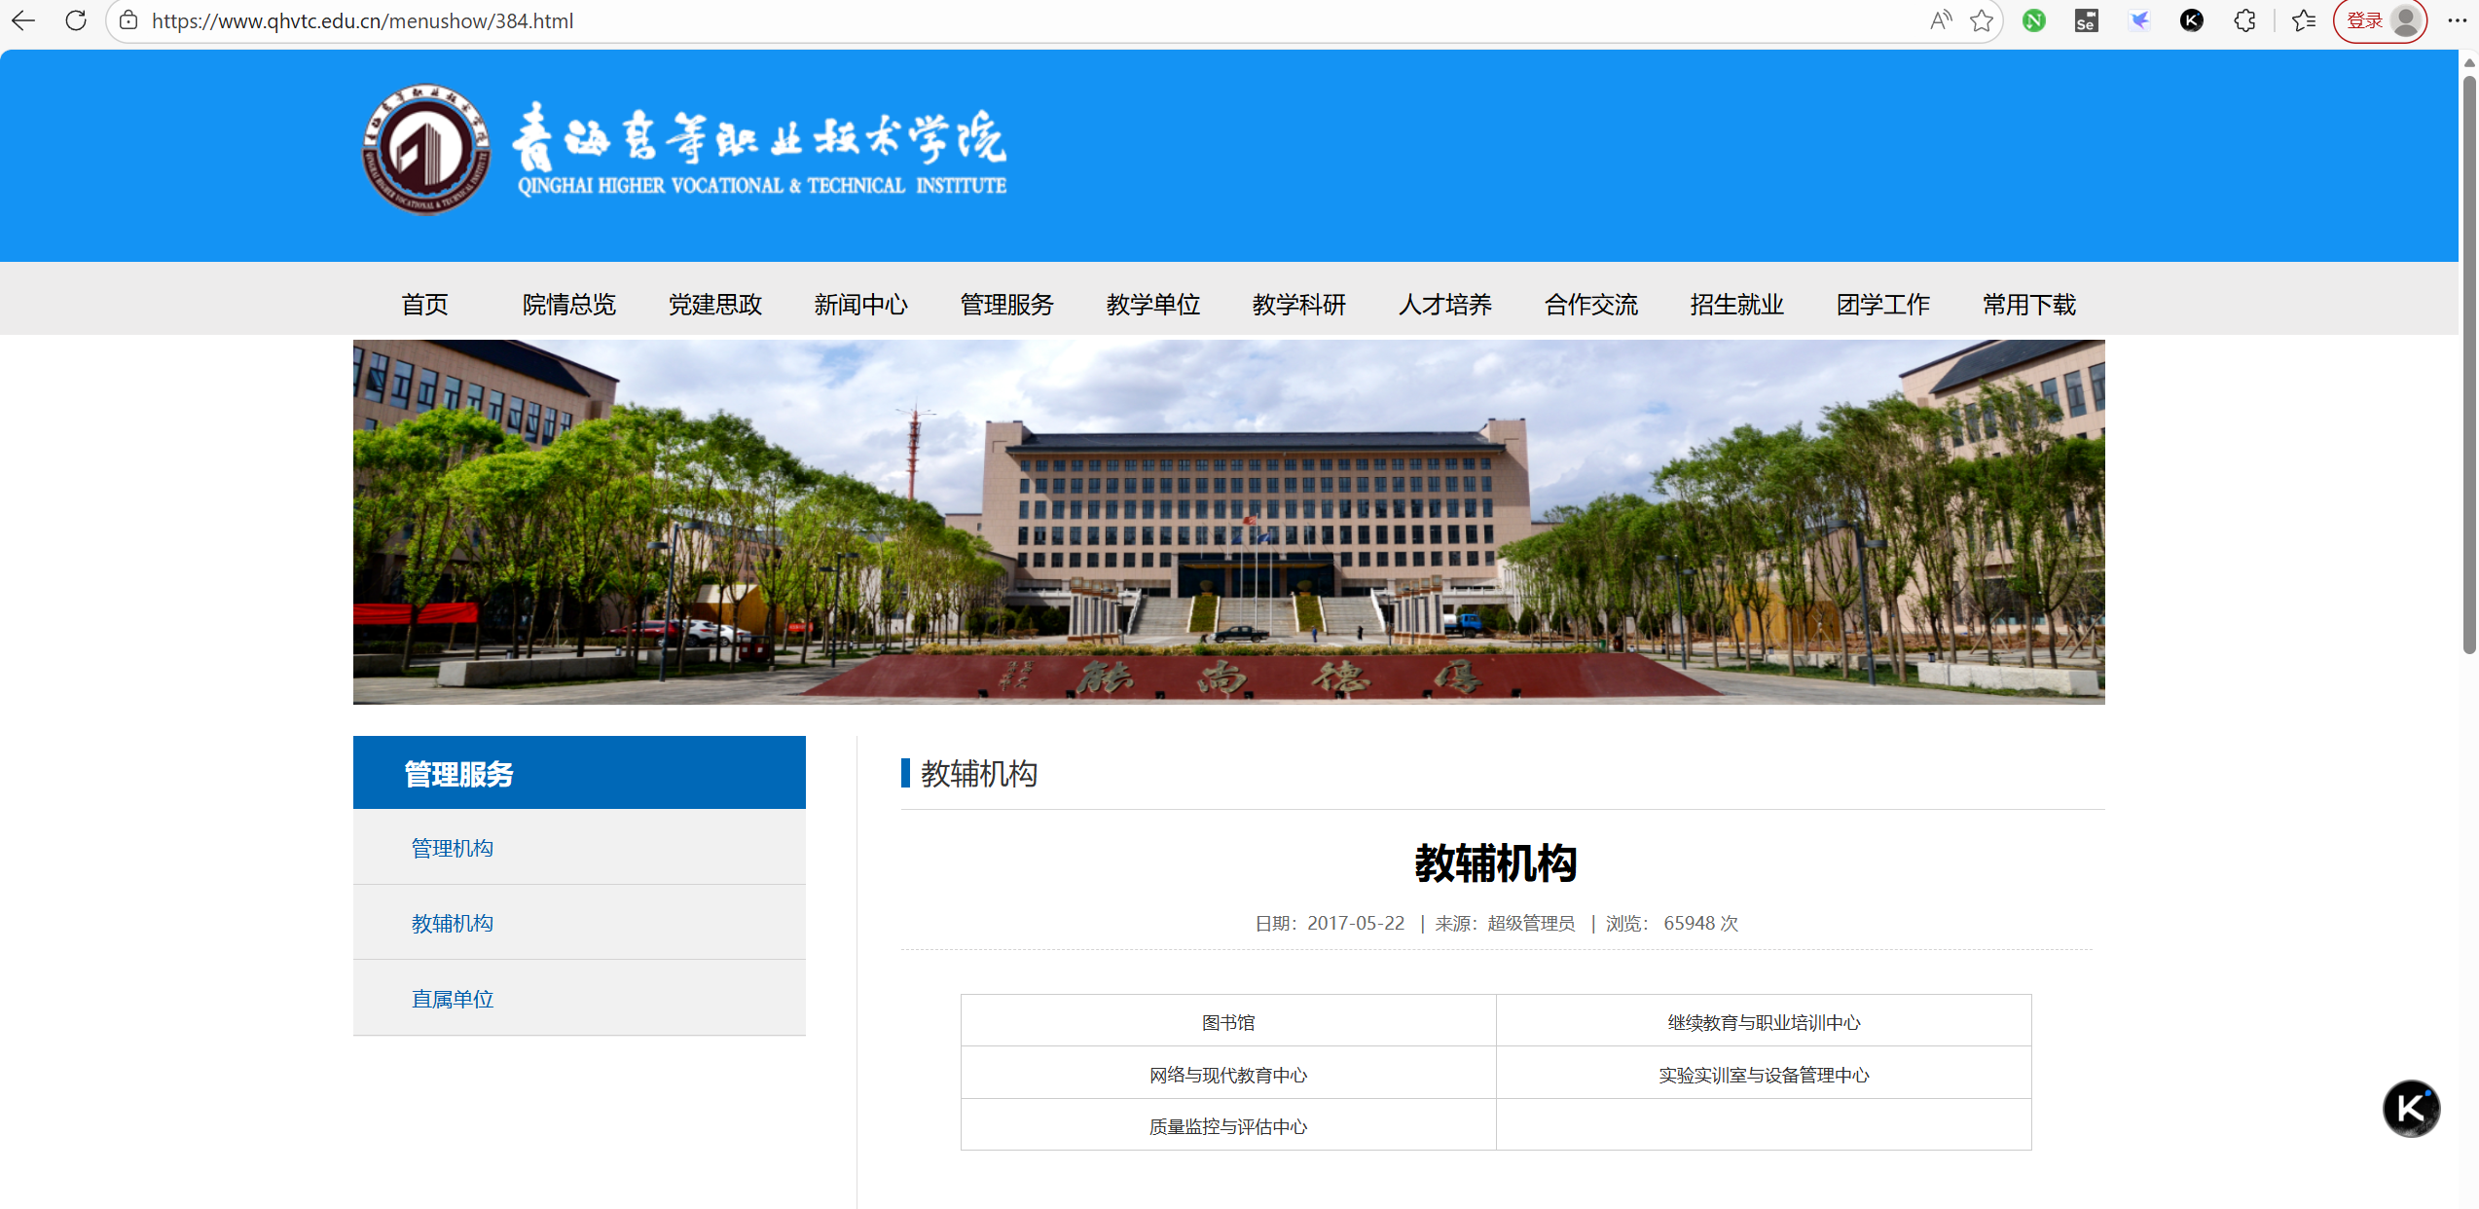
Task: View site info lock icon
Action: pyautogui.click(x=128, y=20)
